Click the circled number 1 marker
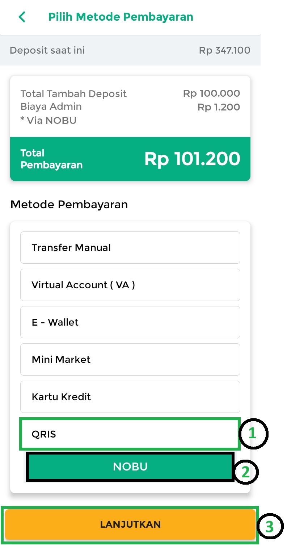This screenshot has width=287, height=548. [253, 434]
